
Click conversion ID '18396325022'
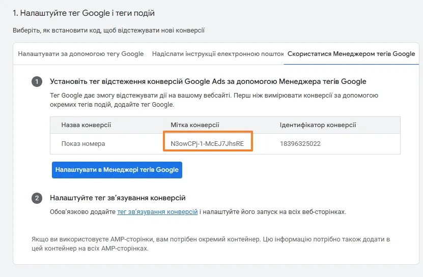point(300,144)
